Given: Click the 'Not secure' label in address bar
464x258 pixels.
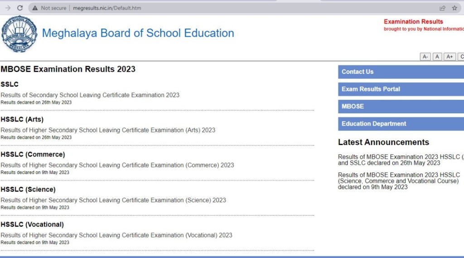Looking at the screenshot, I should point(53,8).
